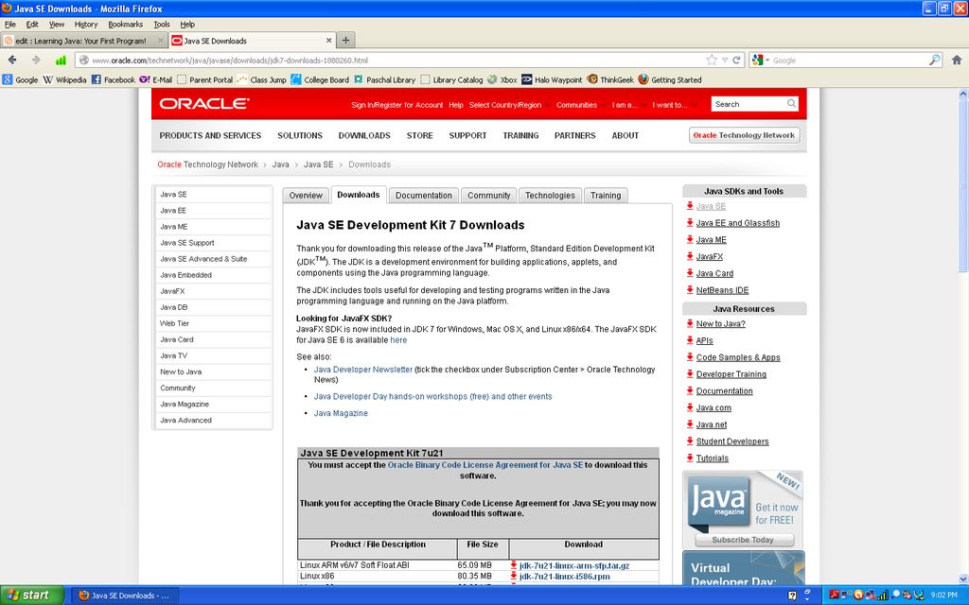
Task: Open the Windows Start menu
Action: pos(31,596)
